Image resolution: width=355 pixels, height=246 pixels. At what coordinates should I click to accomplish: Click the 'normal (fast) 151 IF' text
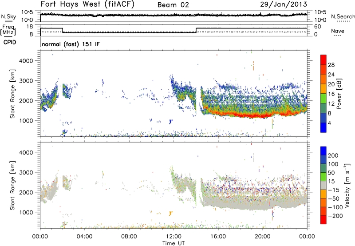pyautogui.click(x=71, y=44)
